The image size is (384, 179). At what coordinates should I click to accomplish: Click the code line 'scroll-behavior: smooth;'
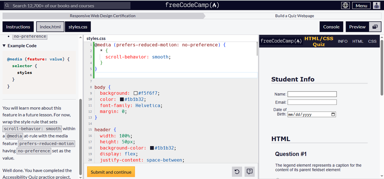(x=138, y=57)
